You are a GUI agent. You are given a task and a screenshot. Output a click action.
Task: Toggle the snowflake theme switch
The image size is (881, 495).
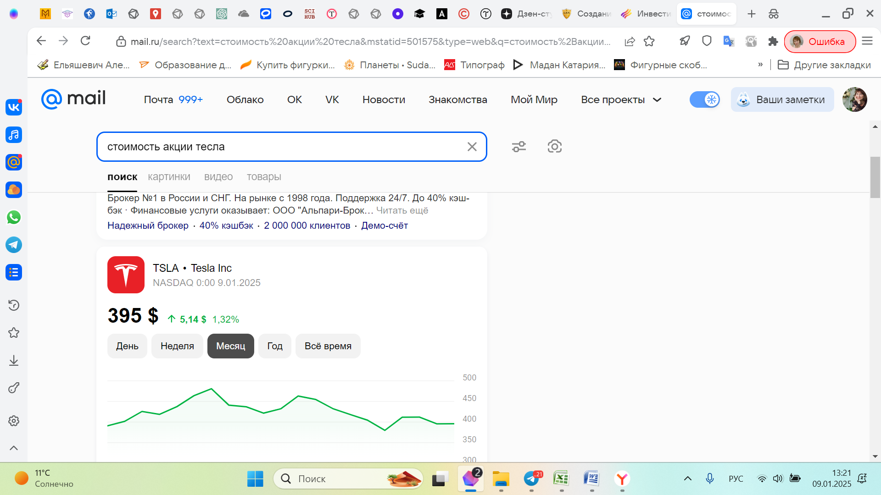705,99
